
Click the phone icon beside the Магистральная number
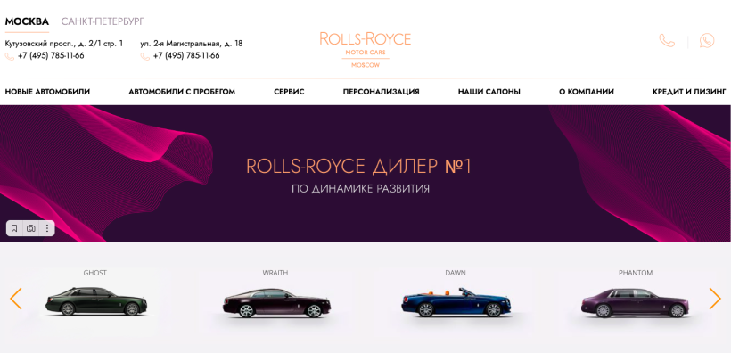pos(145,56)
